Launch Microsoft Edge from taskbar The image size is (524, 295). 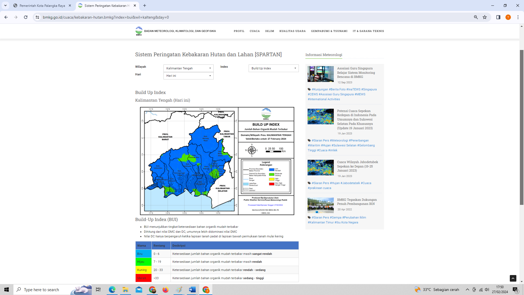(x=112, y=290)
